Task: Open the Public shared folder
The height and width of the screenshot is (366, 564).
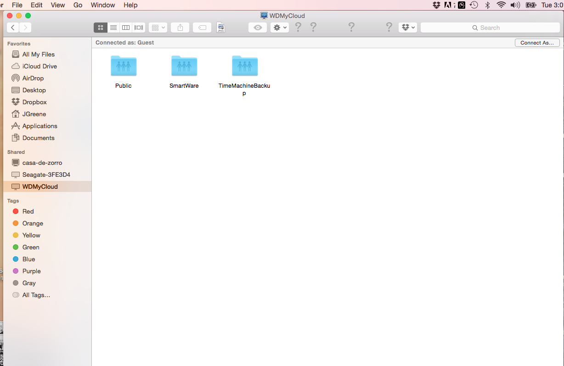Action: (x=124, y=66)
